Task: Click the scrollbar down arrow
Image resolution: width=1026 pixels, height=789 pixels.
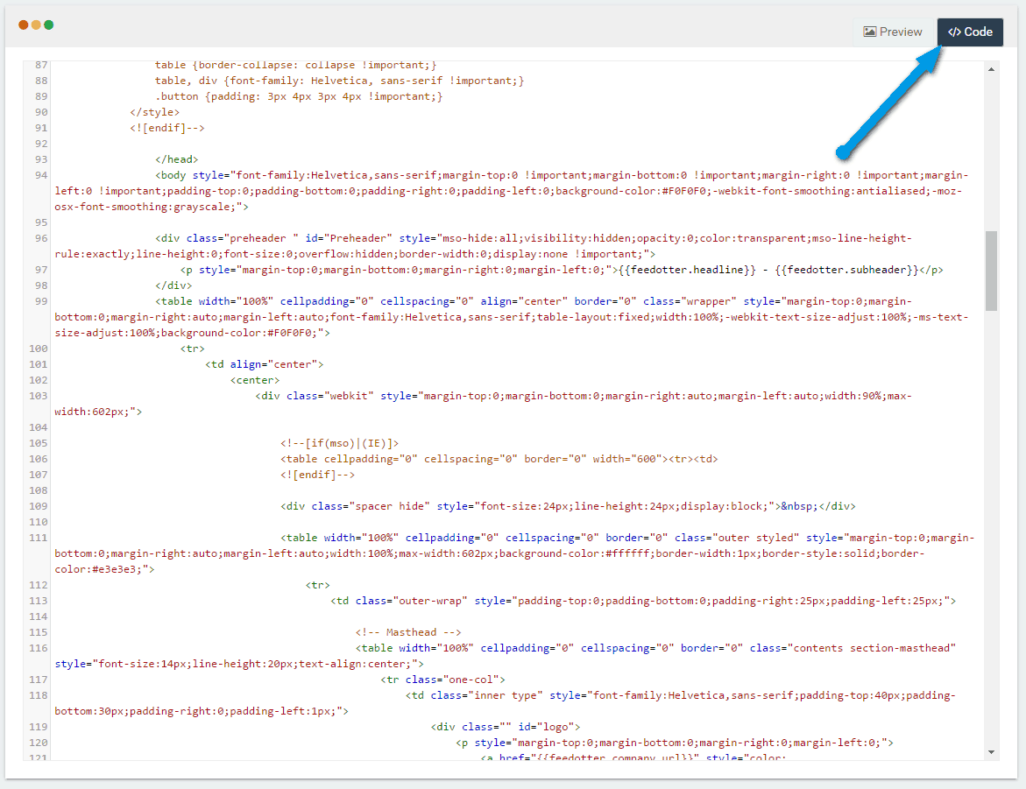Action: pyautogui.click(x=991, y=751)
